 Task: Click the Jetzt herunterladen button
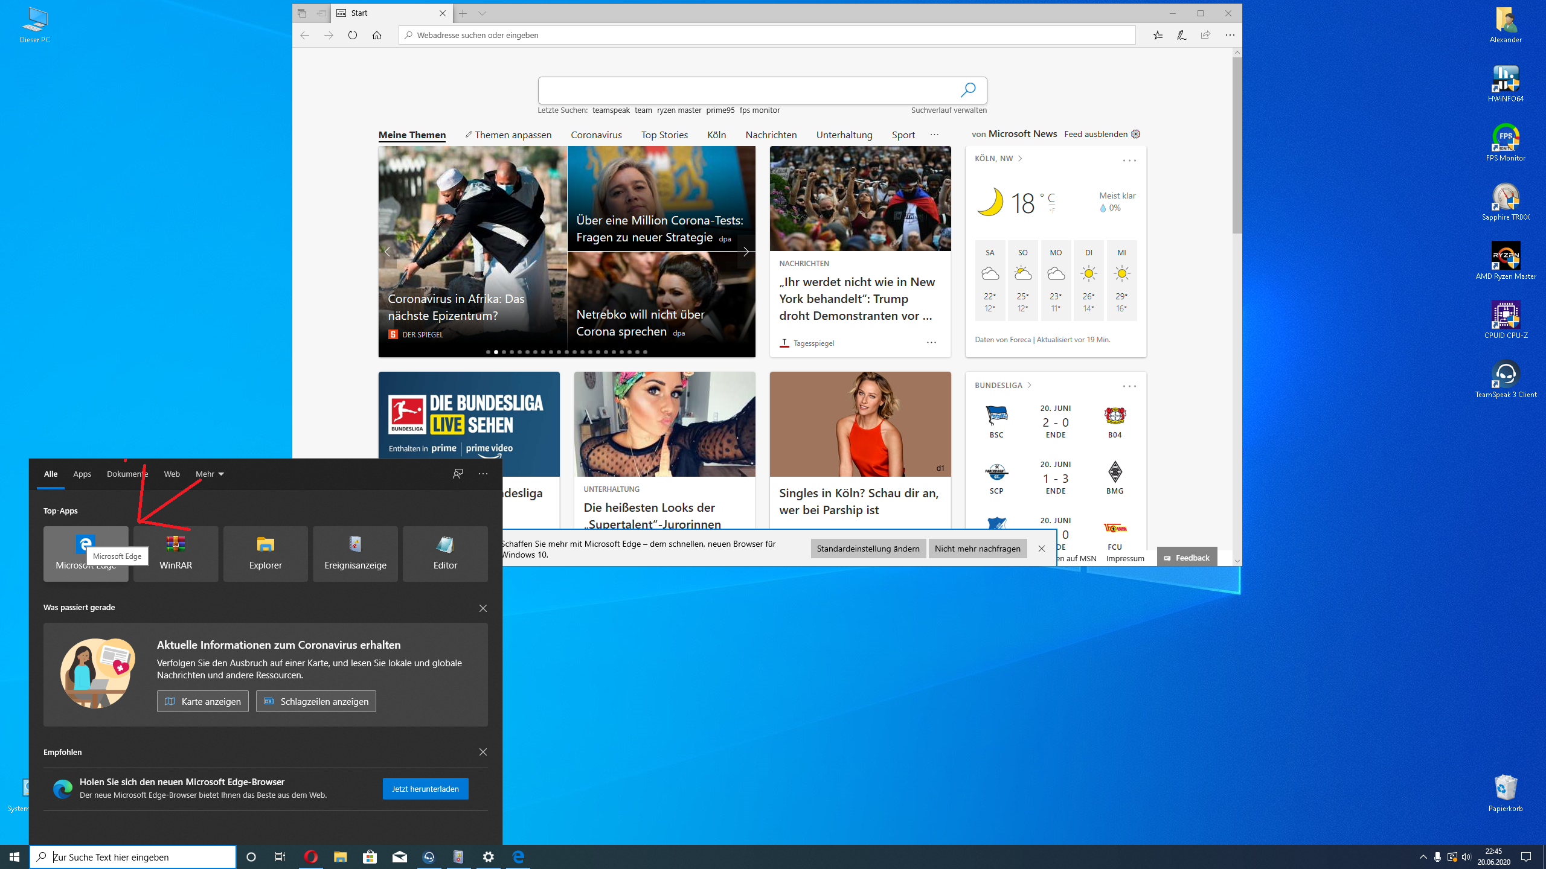tap(425, 789)
